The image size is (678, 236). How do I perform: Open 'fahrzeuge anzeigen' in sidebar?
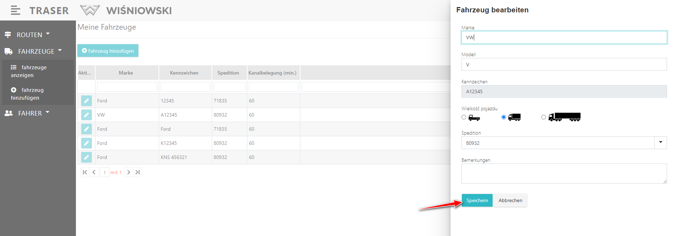29,71
